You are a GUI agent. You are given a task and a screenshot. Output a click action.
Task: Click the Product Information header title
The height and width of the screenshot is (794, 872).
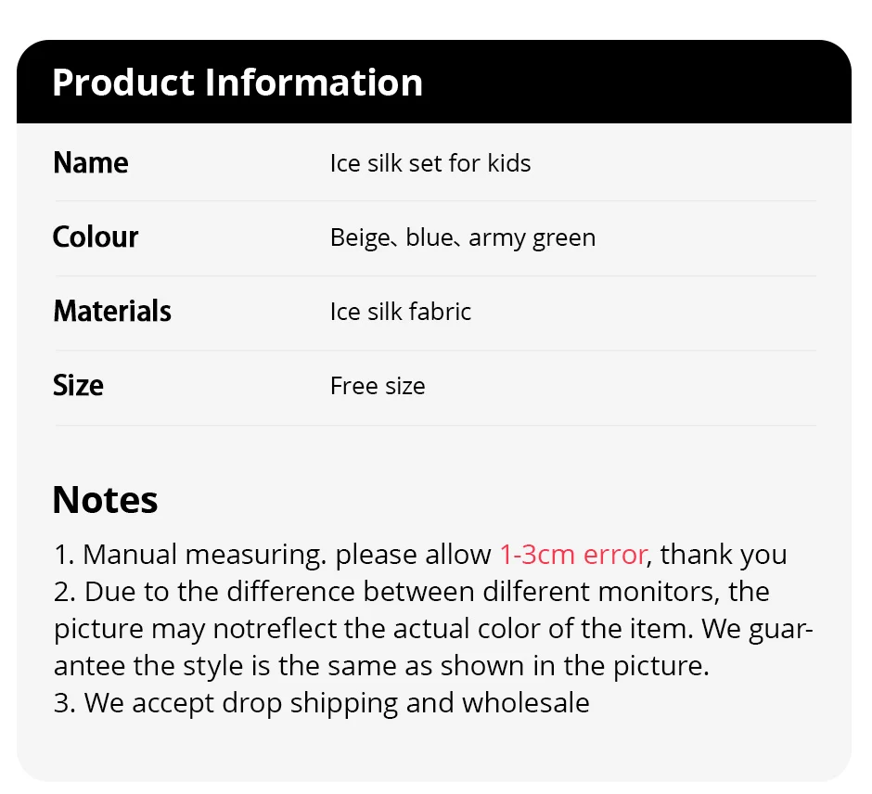coord(237,83)
